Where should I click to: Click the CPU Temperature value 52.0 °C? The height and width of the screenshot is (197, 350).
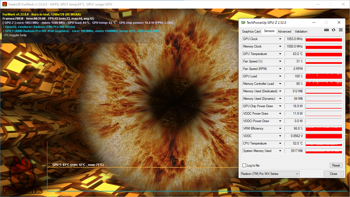pos(294,143)
